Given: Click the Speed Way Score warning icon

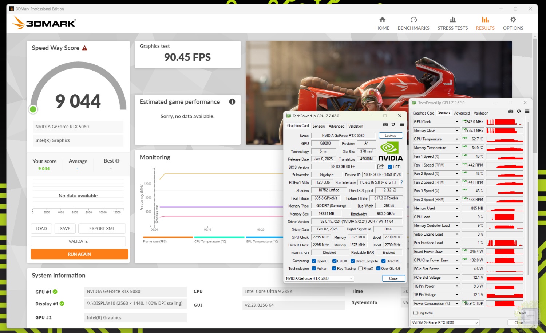Looking at the screenshot, I should click(85, 48).
